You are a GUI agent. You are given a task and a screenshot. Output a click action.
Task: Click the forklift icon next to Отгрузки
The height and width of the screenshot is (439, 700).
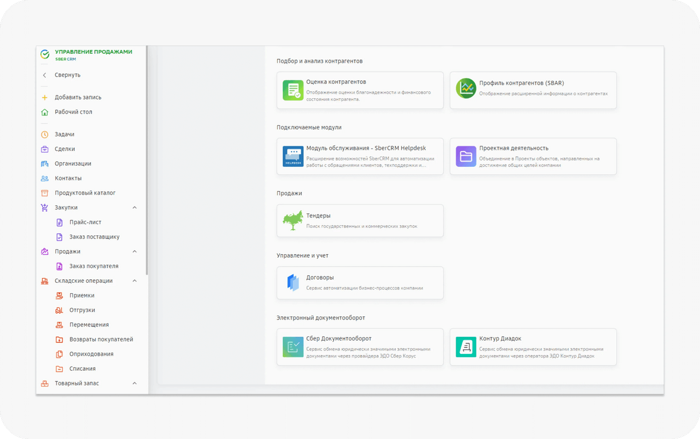(59, 310)
